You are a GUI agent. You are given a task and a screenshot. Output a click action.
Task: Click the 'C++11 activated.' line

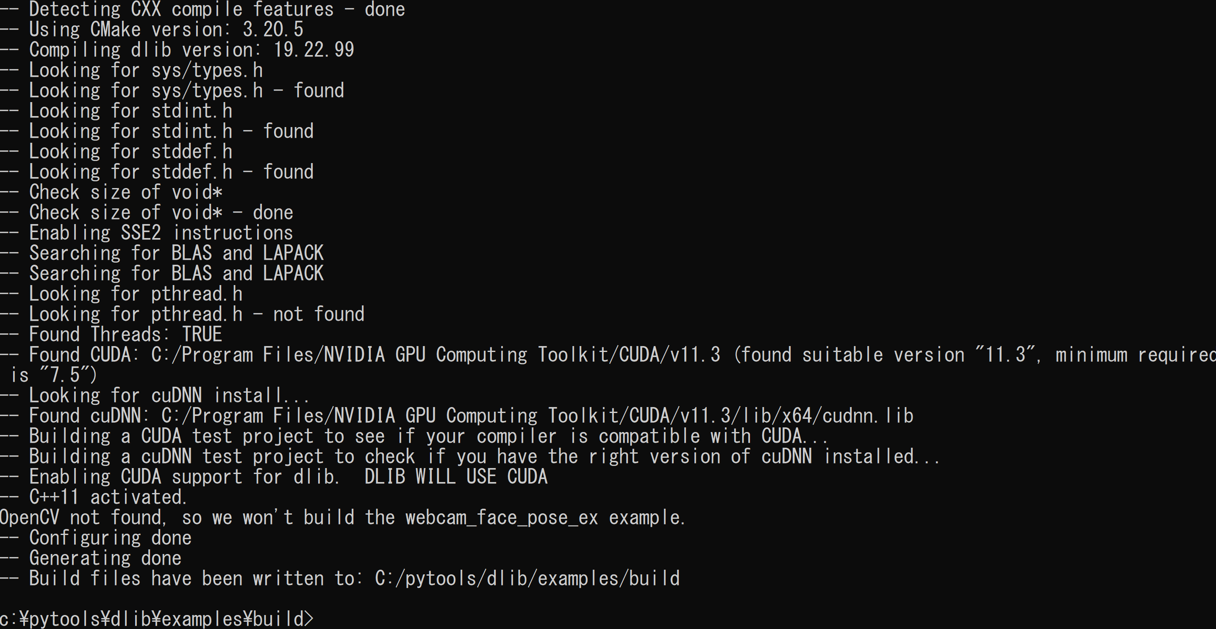pos(94,497)
